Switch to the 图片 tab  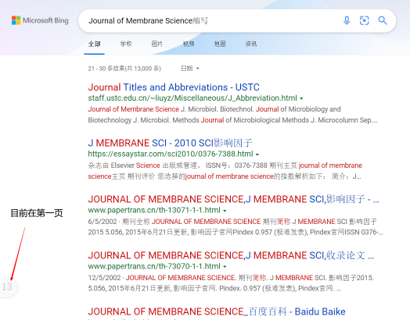click(157, 44)
